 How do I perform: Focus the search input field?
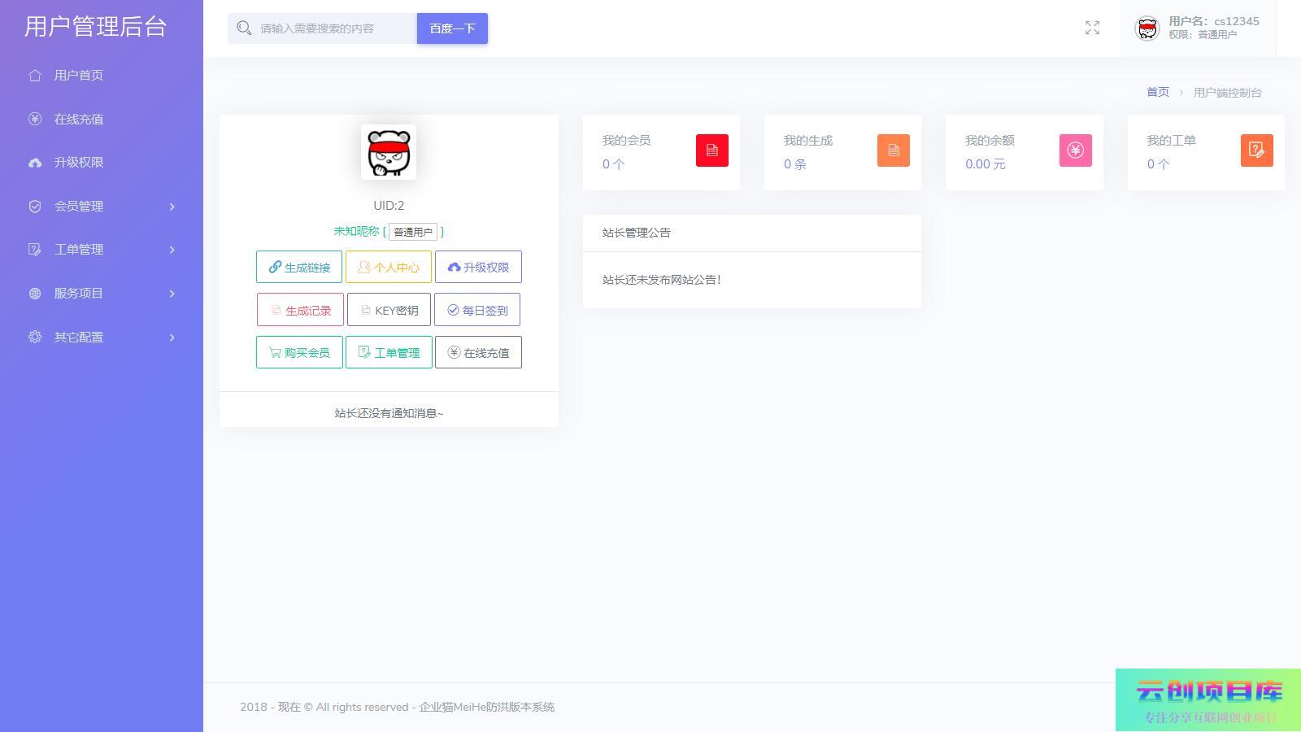[333, 28]
